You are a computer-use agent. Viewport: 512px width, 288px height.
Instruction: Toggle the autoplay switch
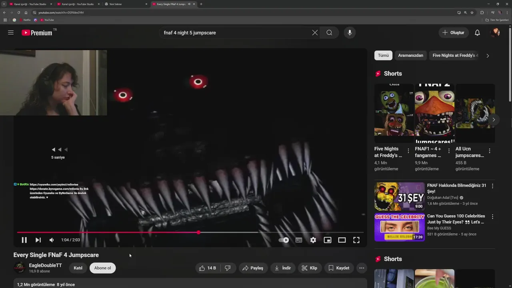point(284,240)
